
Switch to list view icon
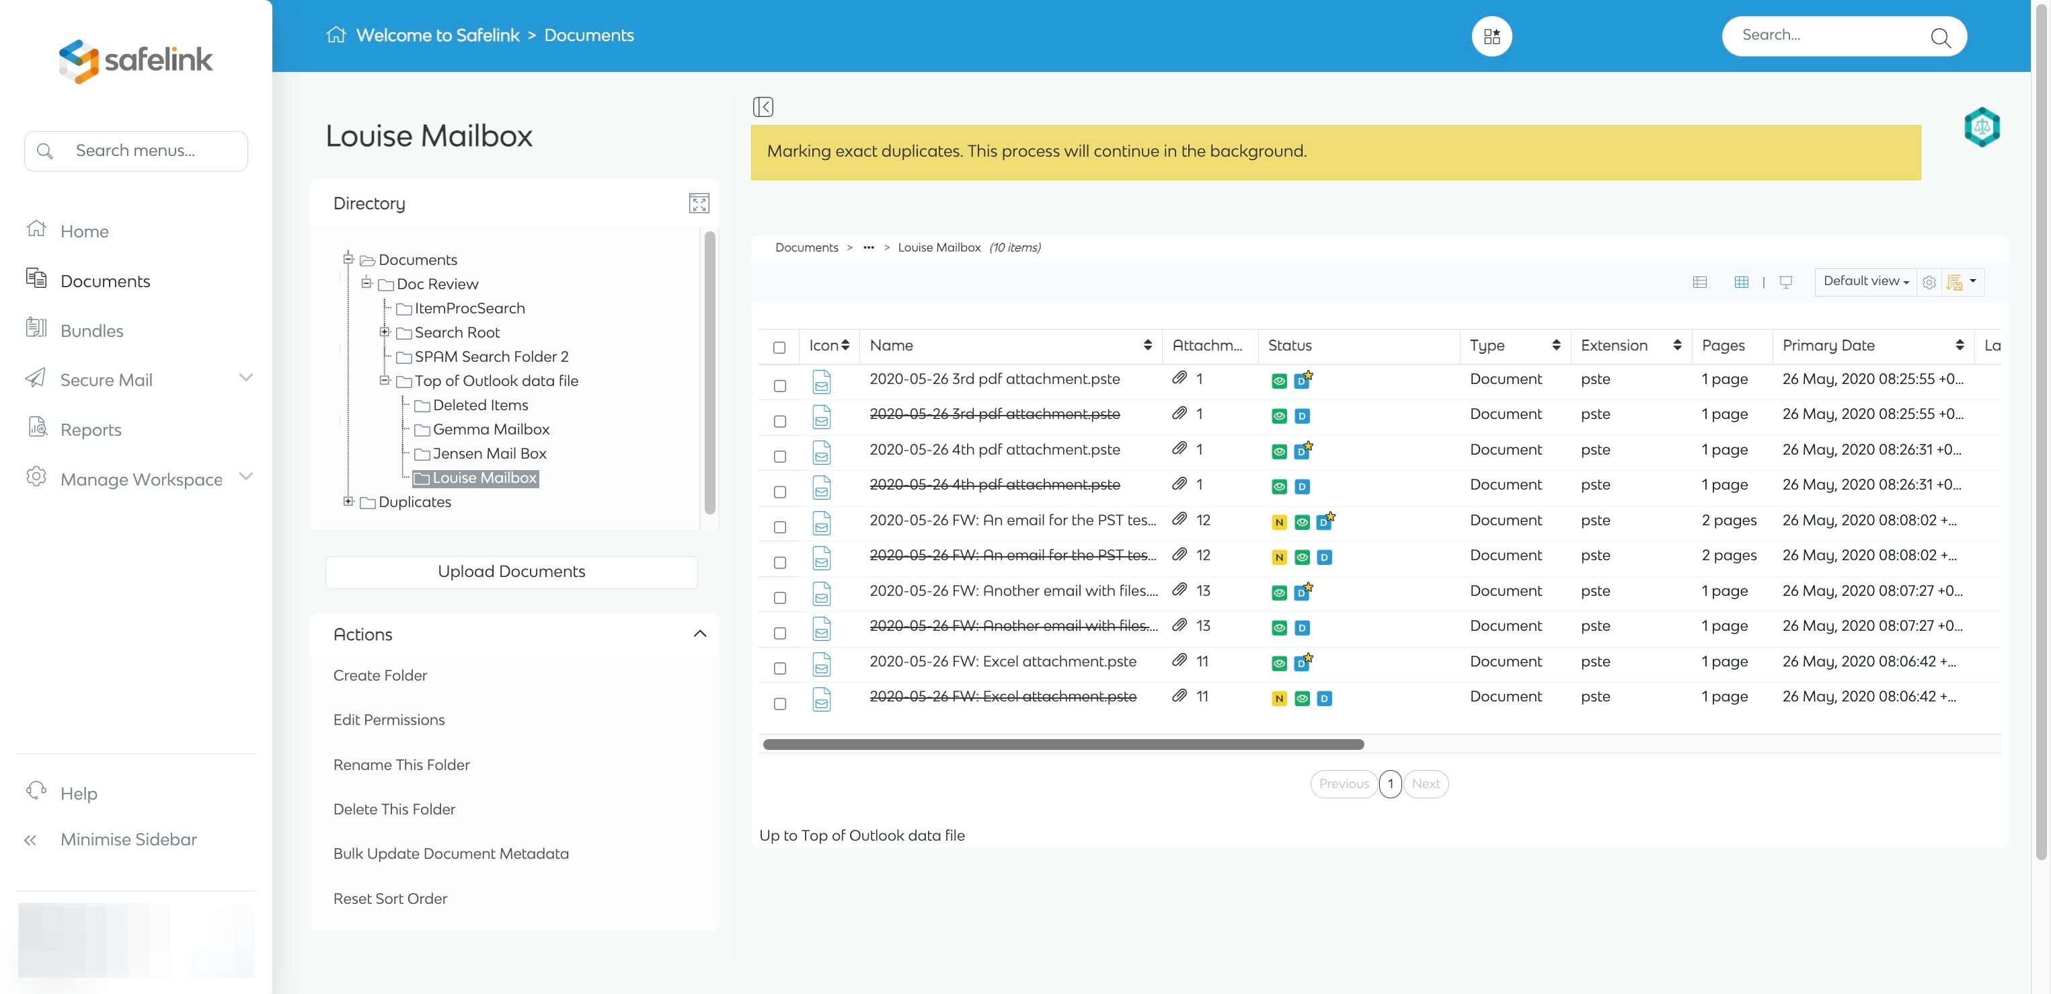pyautogui.click(x=1699, y=282)
